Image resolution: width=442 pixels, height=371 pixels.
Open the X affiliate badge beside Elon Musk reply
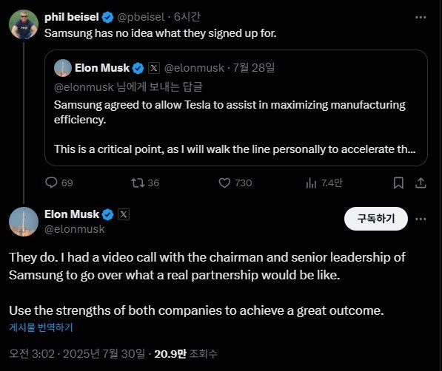pos(123,214)
